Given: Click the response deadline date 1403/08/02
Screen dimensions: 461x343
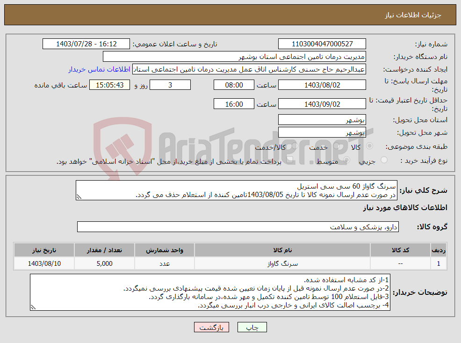Looking at the screenshot, I should 322,85.
